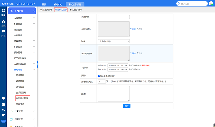Screen dimensions: 215x127
Task: Open 员工自助查询 in the sidebar
Action: (x=20, y=58)
